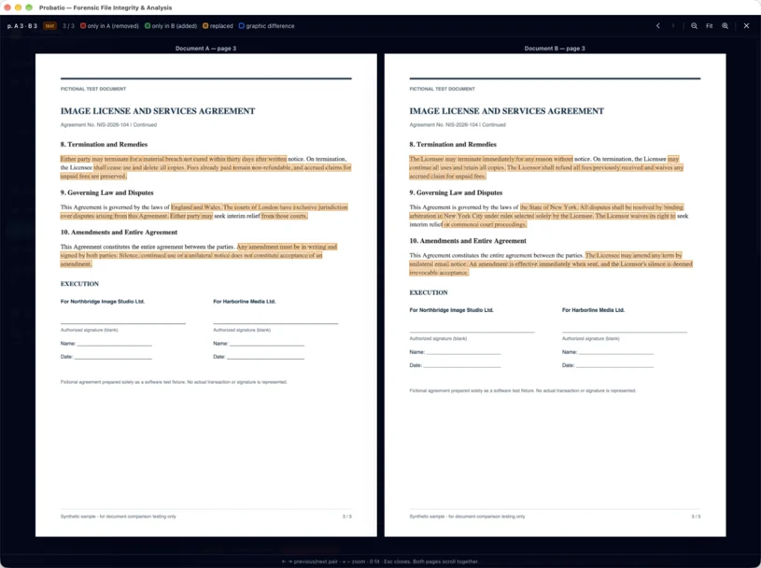
Task: Click 'For Northbridge Image Studio Ltd.' in Document B
Action: [451, 310]
